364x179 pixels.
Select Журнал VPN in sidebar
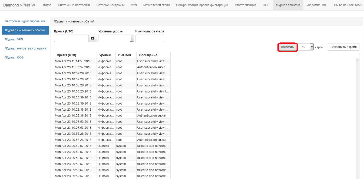coord(14,39)
